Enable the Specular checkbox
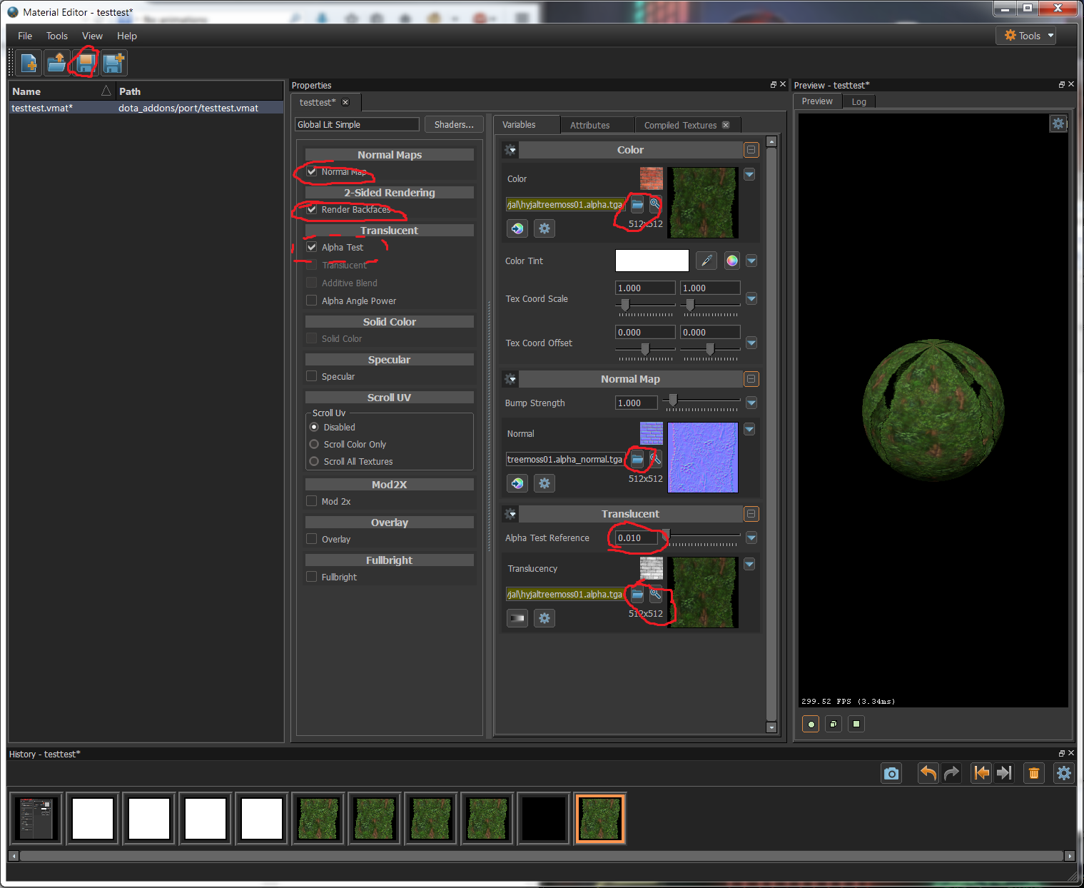Image resolution: width=1084 pixels, height=888 pixels. 312,376
